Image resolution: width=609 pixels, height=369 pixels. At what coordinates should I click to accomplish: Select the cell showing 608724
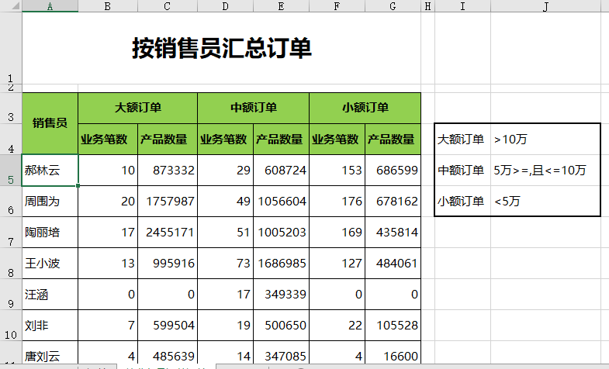pos(281,171)
